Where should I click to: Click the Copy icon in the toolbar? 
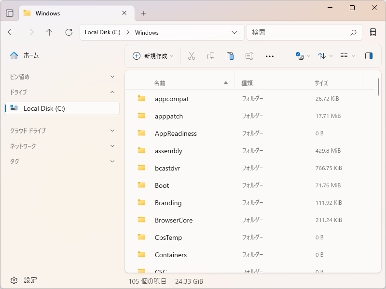(211, 56)
